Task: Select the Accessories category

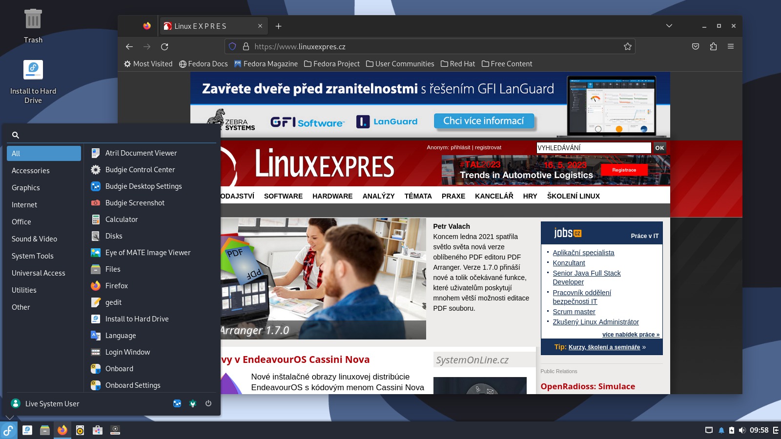Action: [x=44, y=171]
